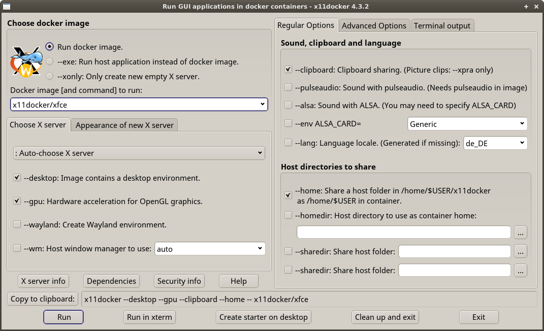Uncheck --gpu hardware acceleration checkbox
The height and width of the screenshot is (331, 544).
pyautogui.click(x=17, y=201)
